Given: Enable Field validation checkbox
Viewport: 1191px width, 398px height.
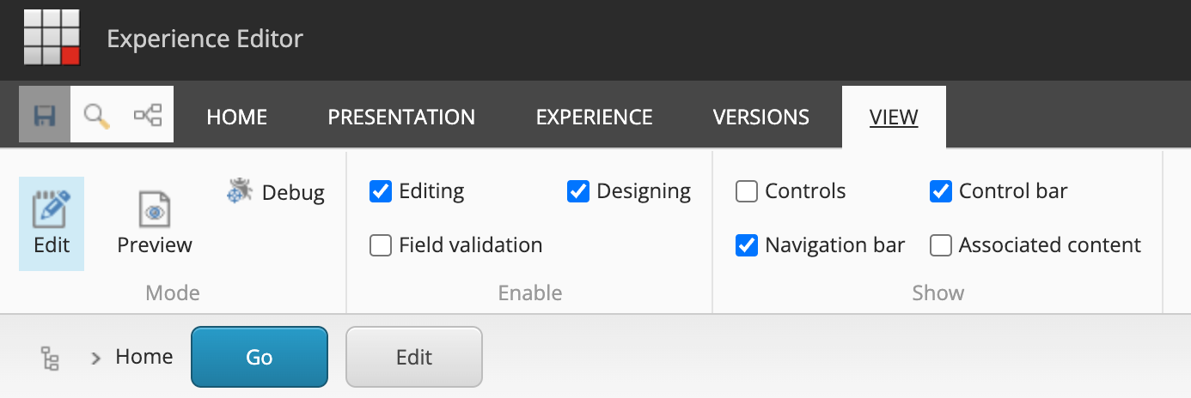Looking at the screenshot, I should click(x=381, y=245).
